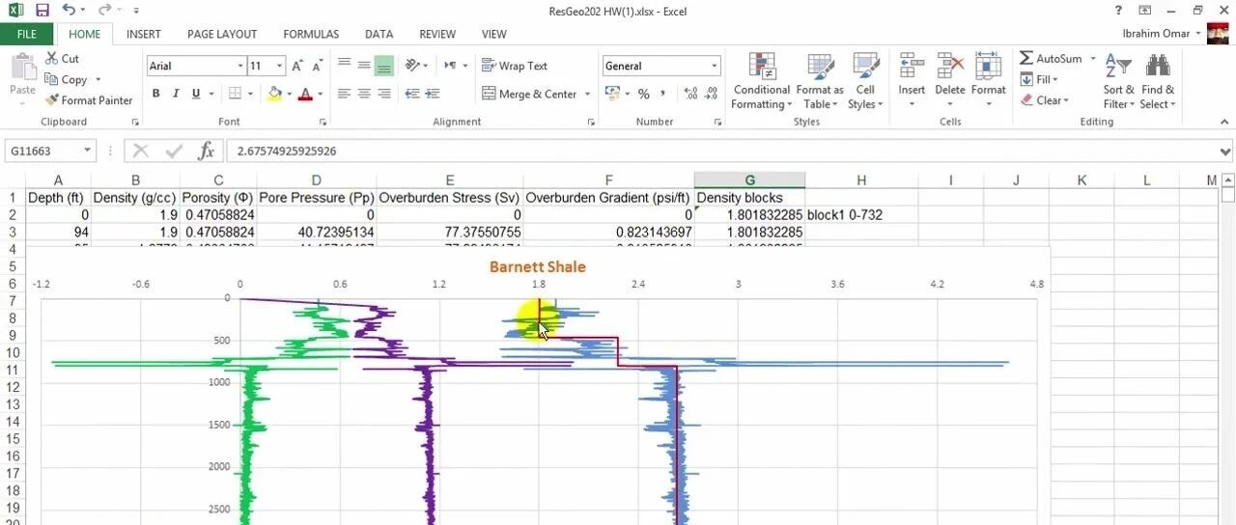Click the Copy icon in Clipboard
The image size is (1236, 525).
[52, 80]
